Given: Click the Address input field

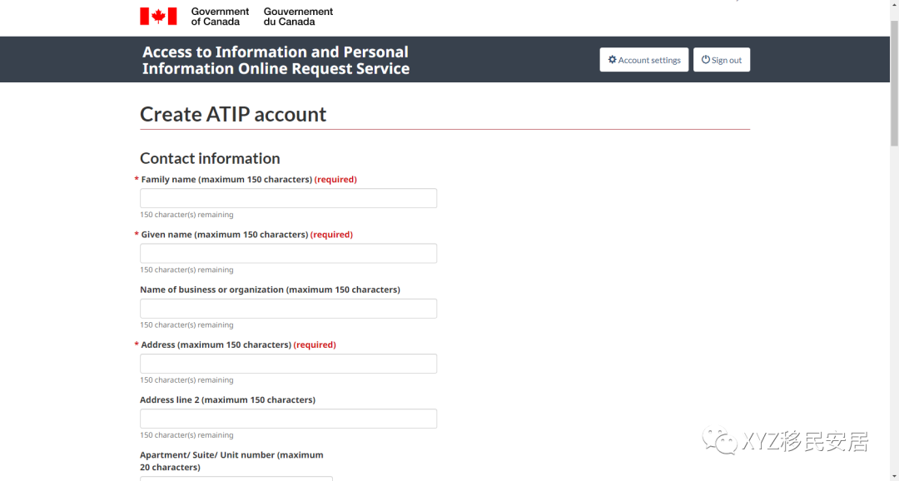Looking at the screenshot, I should (288, 364).
